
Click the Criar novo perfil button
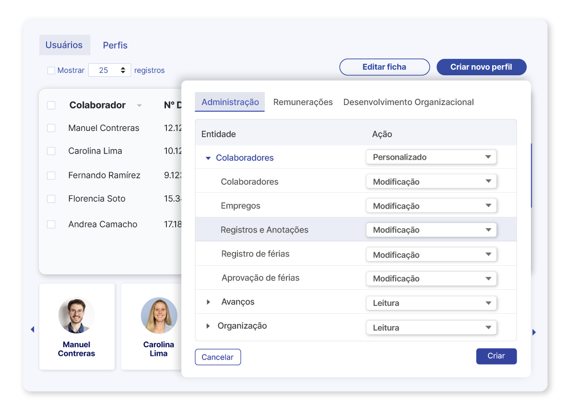pos(481,67)
